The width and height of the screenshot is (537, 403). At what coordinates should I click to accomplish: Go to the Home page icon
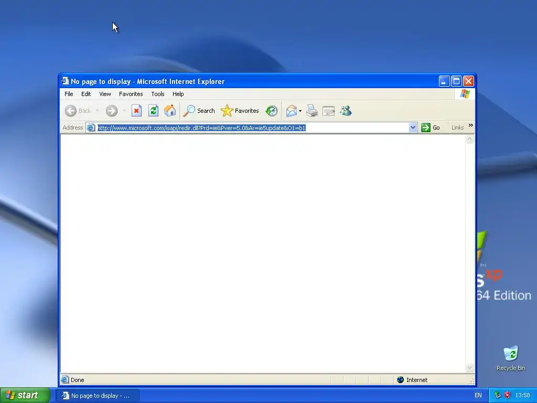[x=170, y=111]
